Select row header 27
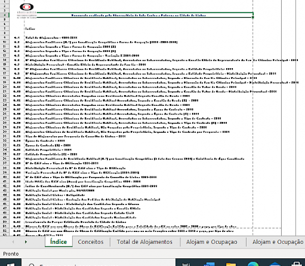This screenshot has height=266, width=305. click(x=5, y=118)
